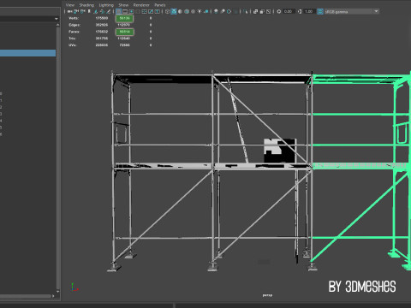
Task: Click the Gamma value field 1.00
Action: click(309, 11)
